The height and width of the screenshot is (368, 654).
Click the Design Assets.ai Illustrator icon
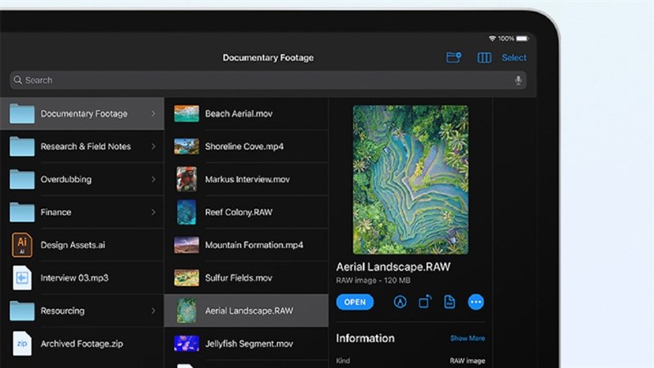pos(22,245)
